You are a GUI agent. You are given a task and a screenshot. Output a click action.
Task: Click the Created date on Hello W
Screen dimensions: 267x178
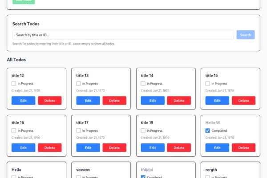tap(219, 138)
